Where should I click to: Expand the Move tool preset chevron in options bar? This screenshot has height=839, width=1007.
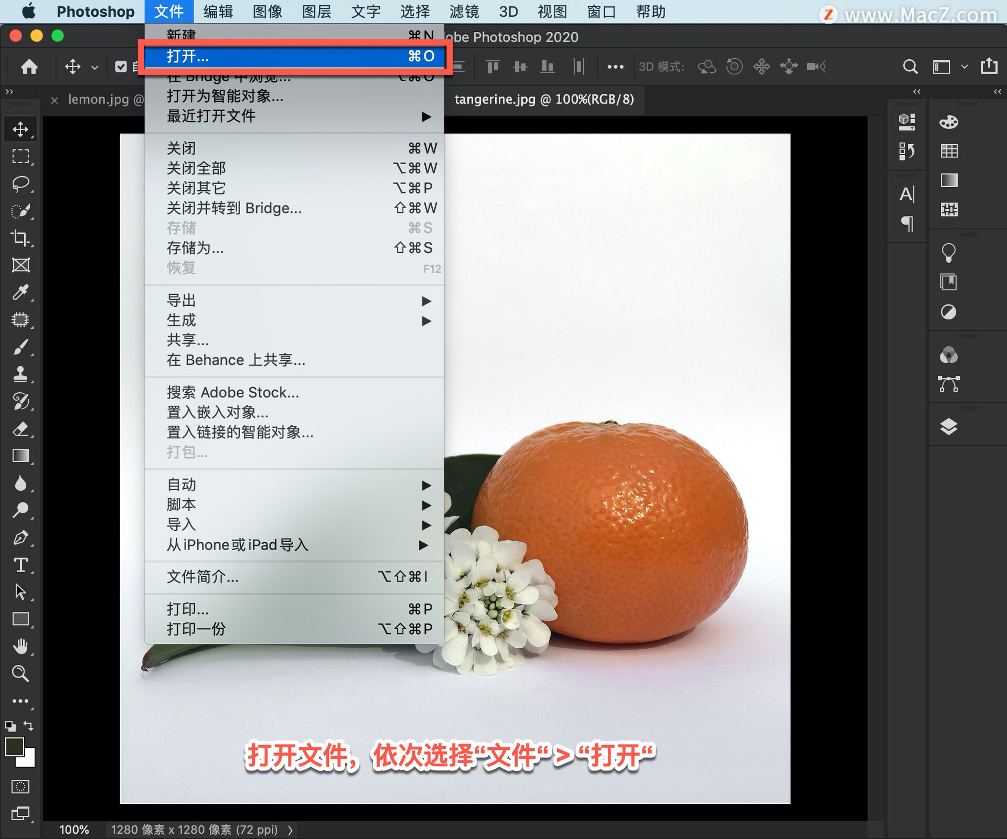[94, 67]
